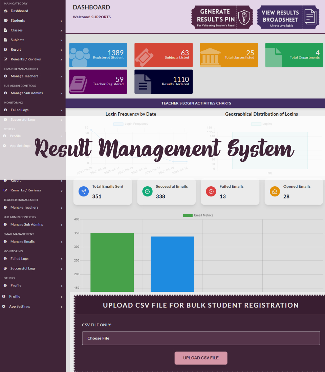
Task: Open the 1389 Registered Student card
Action: (x=99, y=55)
